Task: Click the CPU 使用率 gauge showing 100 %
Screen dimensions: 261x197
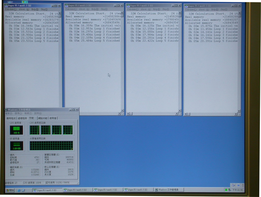Action: pyautogui.click(x=16, y=130)
